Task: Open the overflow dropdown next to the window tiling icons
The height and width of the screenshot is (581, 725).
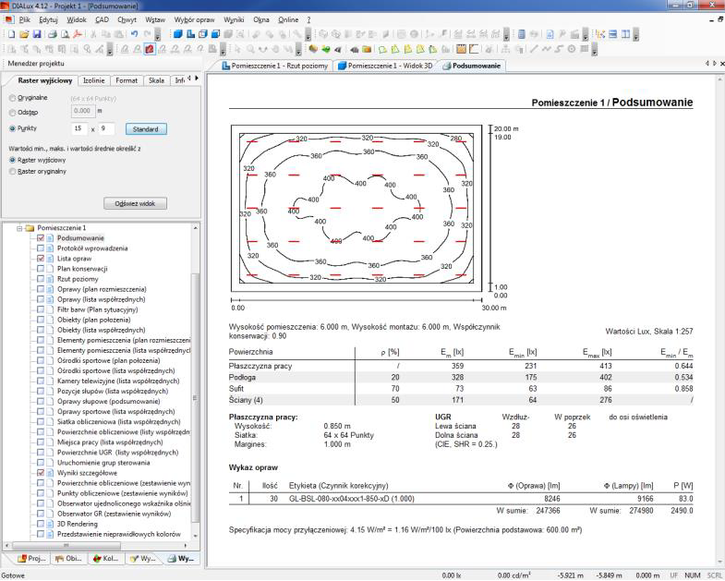Action: click(x=636, y=35)
